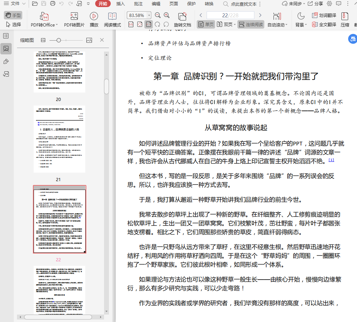Adjust thumbnail size slider handle
This screenshot has height=322, width=357.
(59, 40)
